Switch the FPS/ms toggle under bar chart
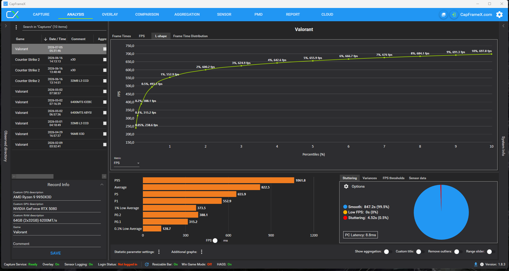This screenshot has width=509, height=271. 217,240
